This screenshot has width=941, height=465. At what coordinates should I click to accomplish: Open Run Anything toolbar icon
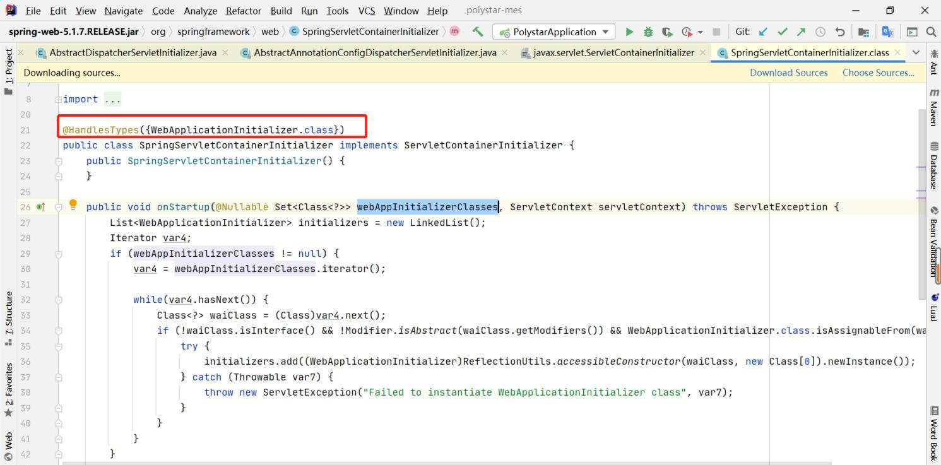pos(912,32)
